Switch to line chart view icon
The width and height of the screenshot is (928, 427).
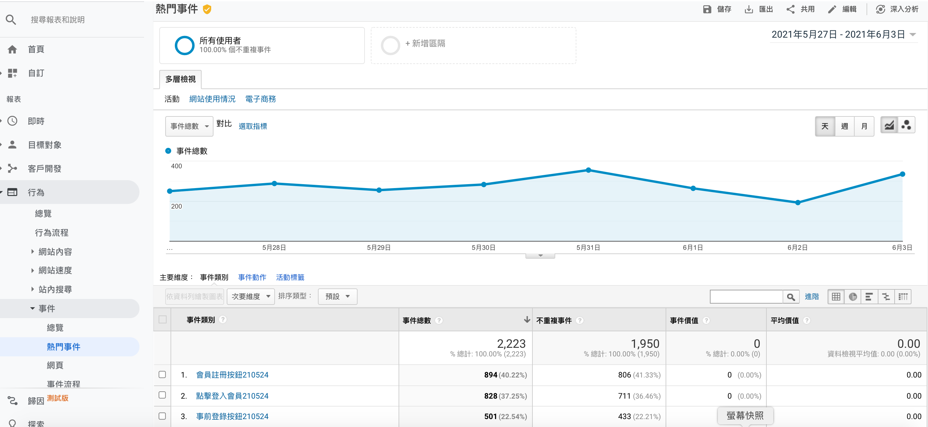[x=889, y=126]
